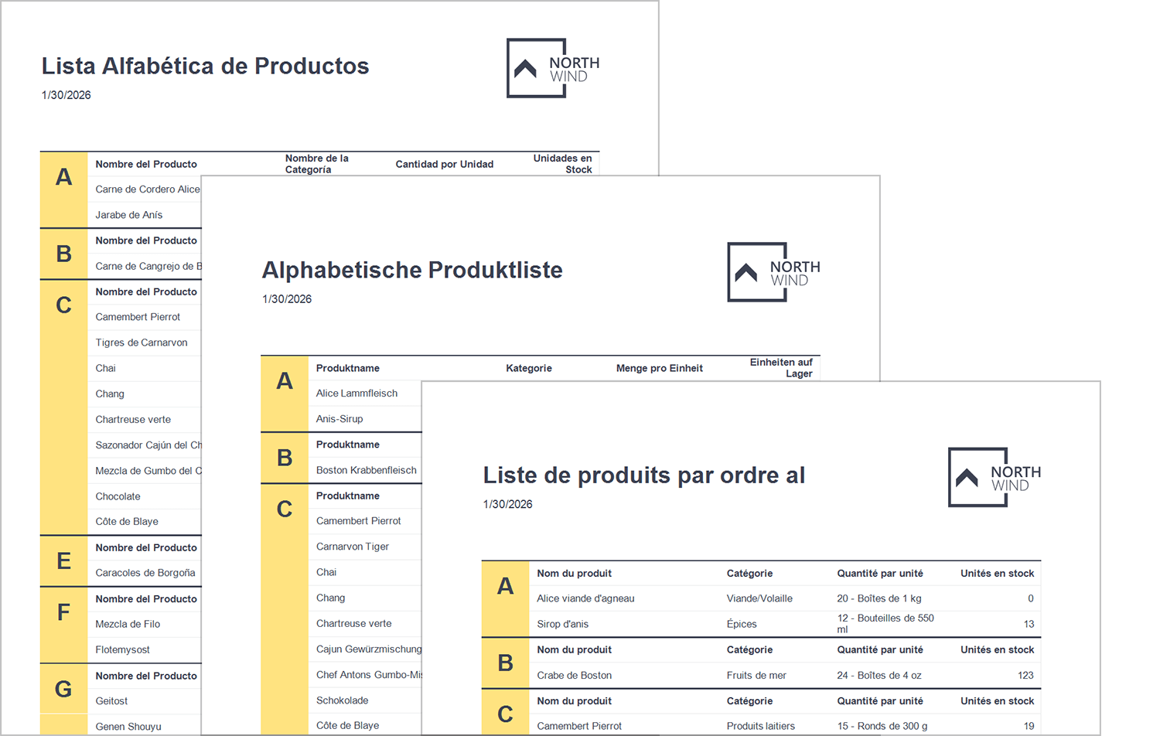Select the 'Mezcla de Filo' row

[145, 624]
